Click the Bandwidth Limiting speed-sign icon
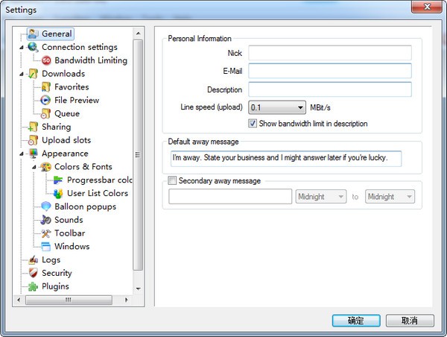This screenshot has height=337, width=447. point(46,60)
